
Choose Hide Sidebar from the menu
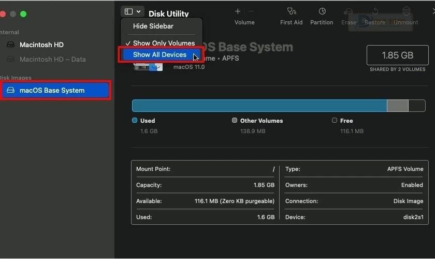(153, 26)
